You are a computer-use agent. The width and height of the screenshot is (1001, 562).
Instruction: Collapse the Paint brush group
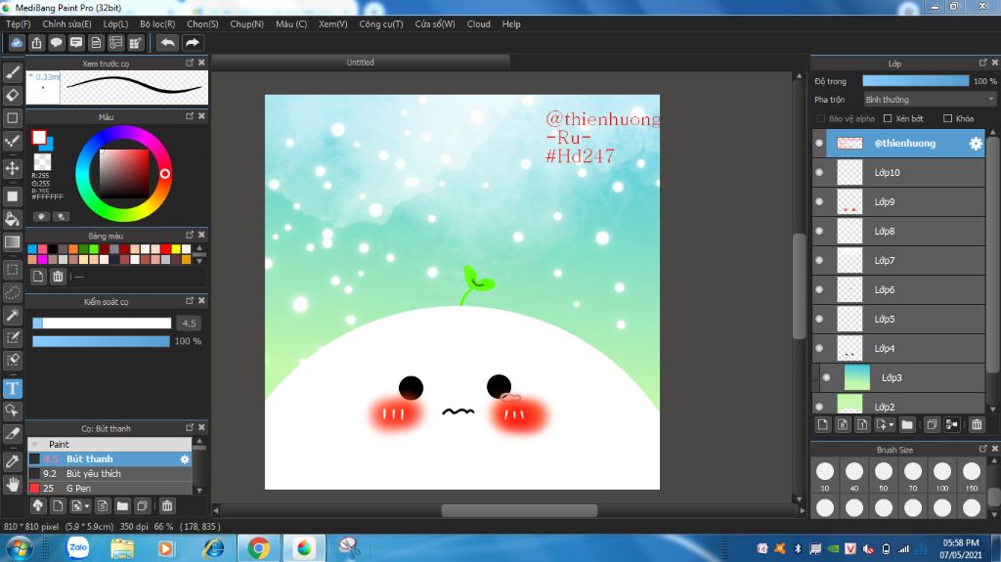click(35, 444)
